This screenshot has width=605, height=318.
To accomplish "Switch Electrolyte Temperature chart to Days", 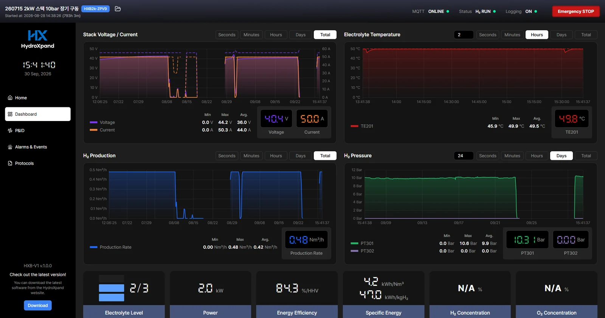I will click(562, 35).
